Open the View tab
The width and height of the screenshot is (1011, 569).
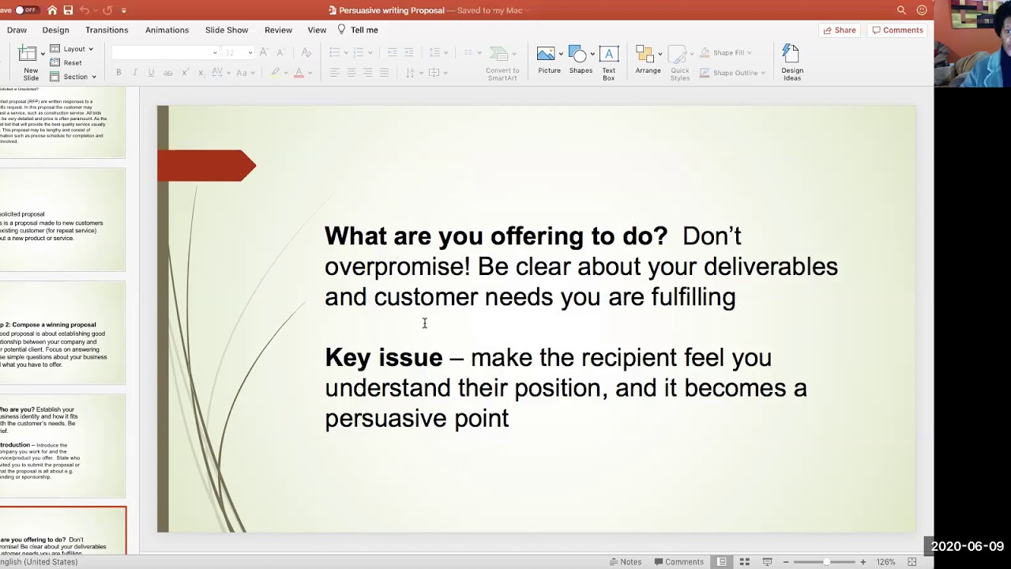[317, 30]
